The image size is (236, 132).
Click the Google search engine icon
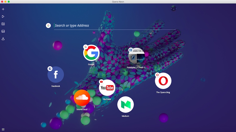pos(48,26)
